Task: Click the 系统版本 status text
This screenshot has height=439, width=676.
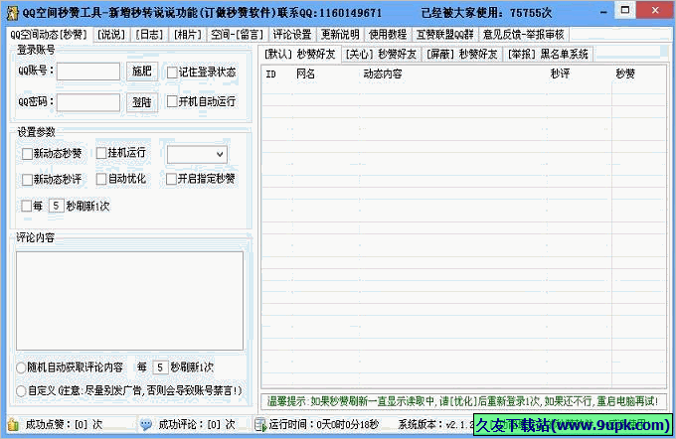Action: click(x=435, y=425)
